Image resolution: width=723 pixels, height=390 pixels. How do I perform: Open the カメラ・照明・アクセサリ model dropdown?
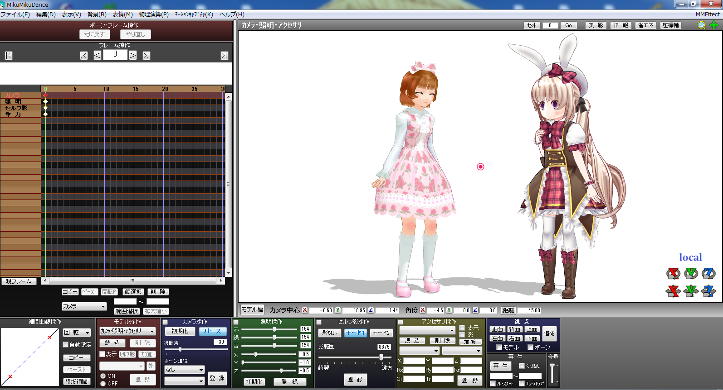[127, 331]
